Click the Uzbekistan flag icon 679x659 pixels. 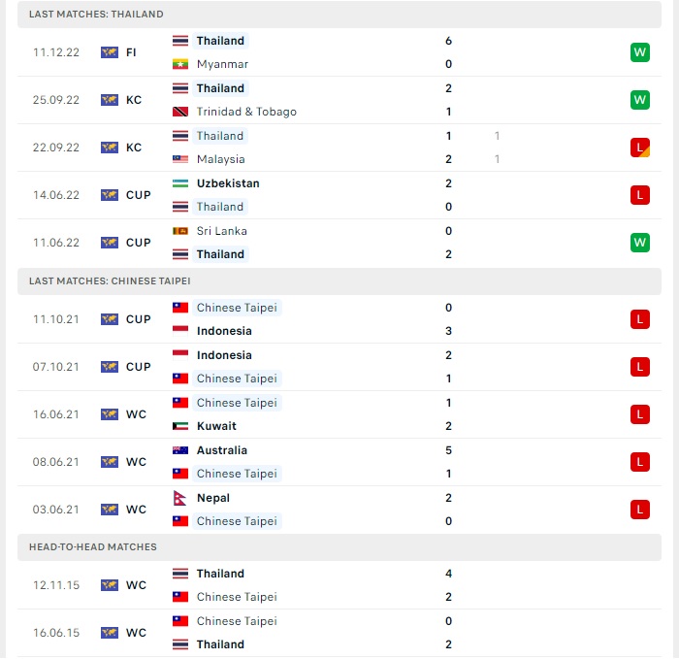[x=180, y=183]
